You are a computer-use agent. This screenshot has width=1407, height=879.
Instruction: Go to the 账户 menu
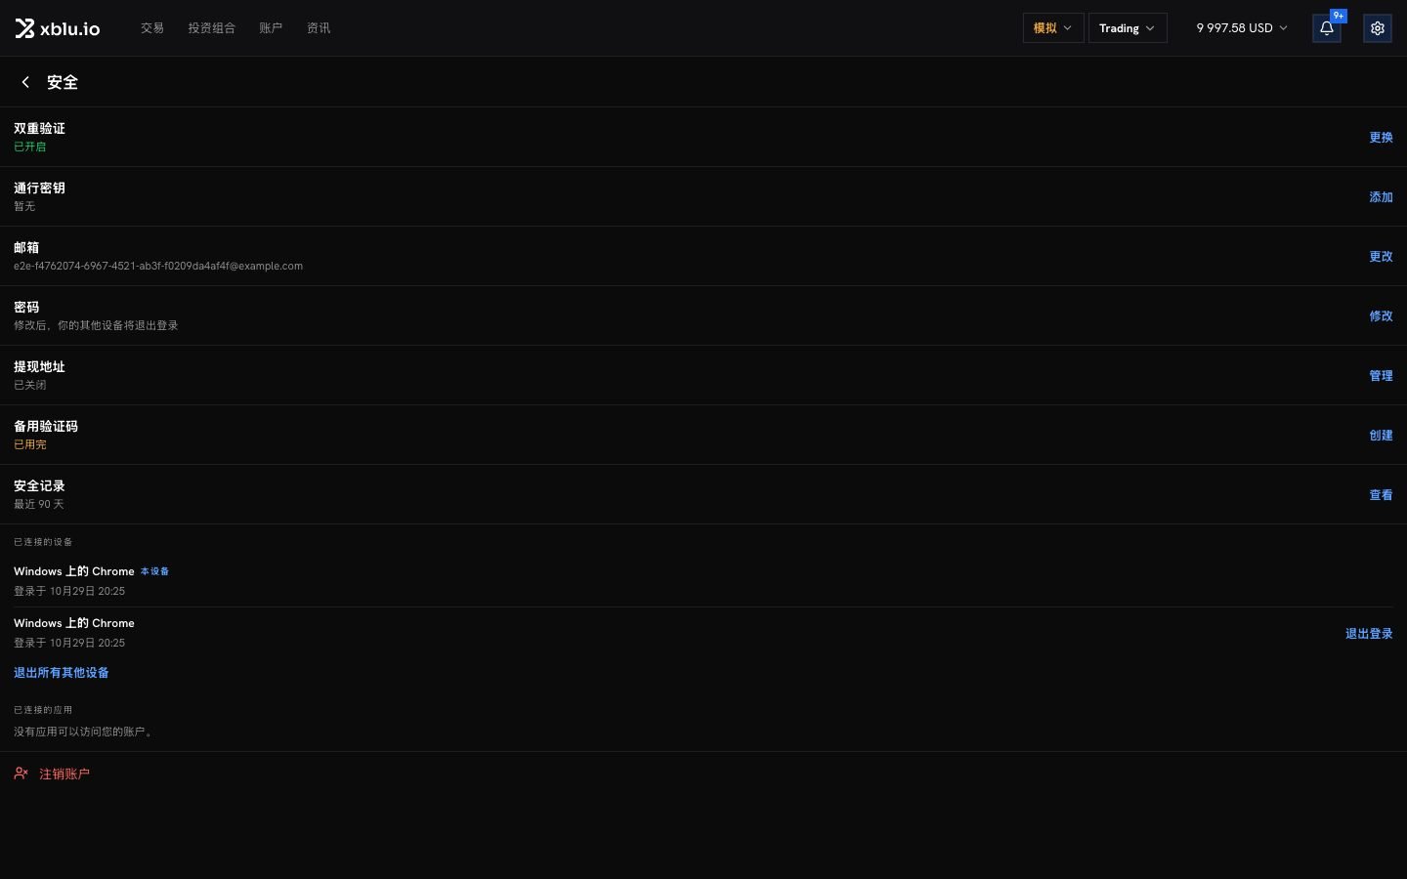[x=271, y=28]
